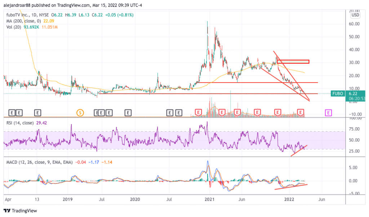
Task: Click the 75.00 RSI axis label
Action: tap(354, 129)
